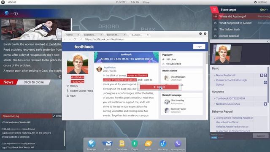Close the profile info panel

tap(267, 41)
